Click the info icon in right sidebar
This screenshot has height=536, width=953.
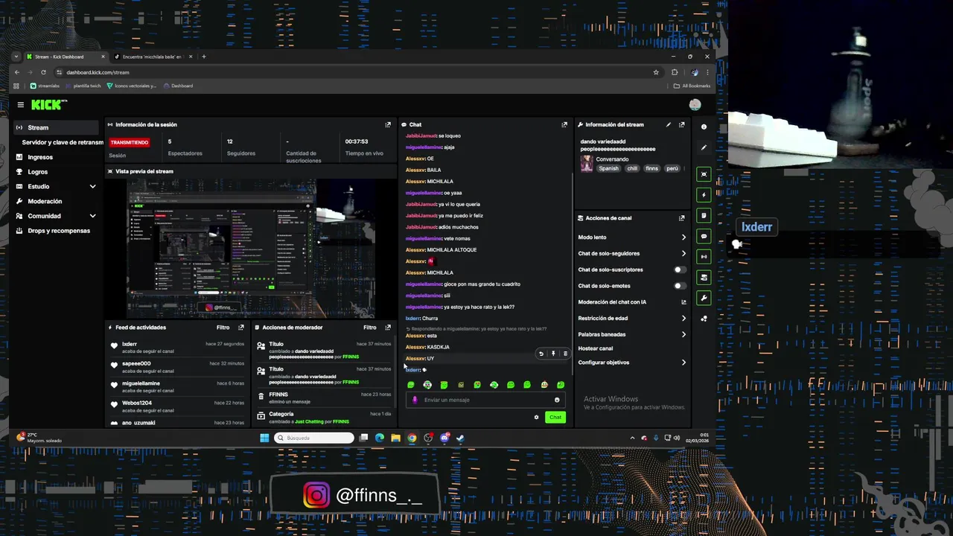pos(704,127)
